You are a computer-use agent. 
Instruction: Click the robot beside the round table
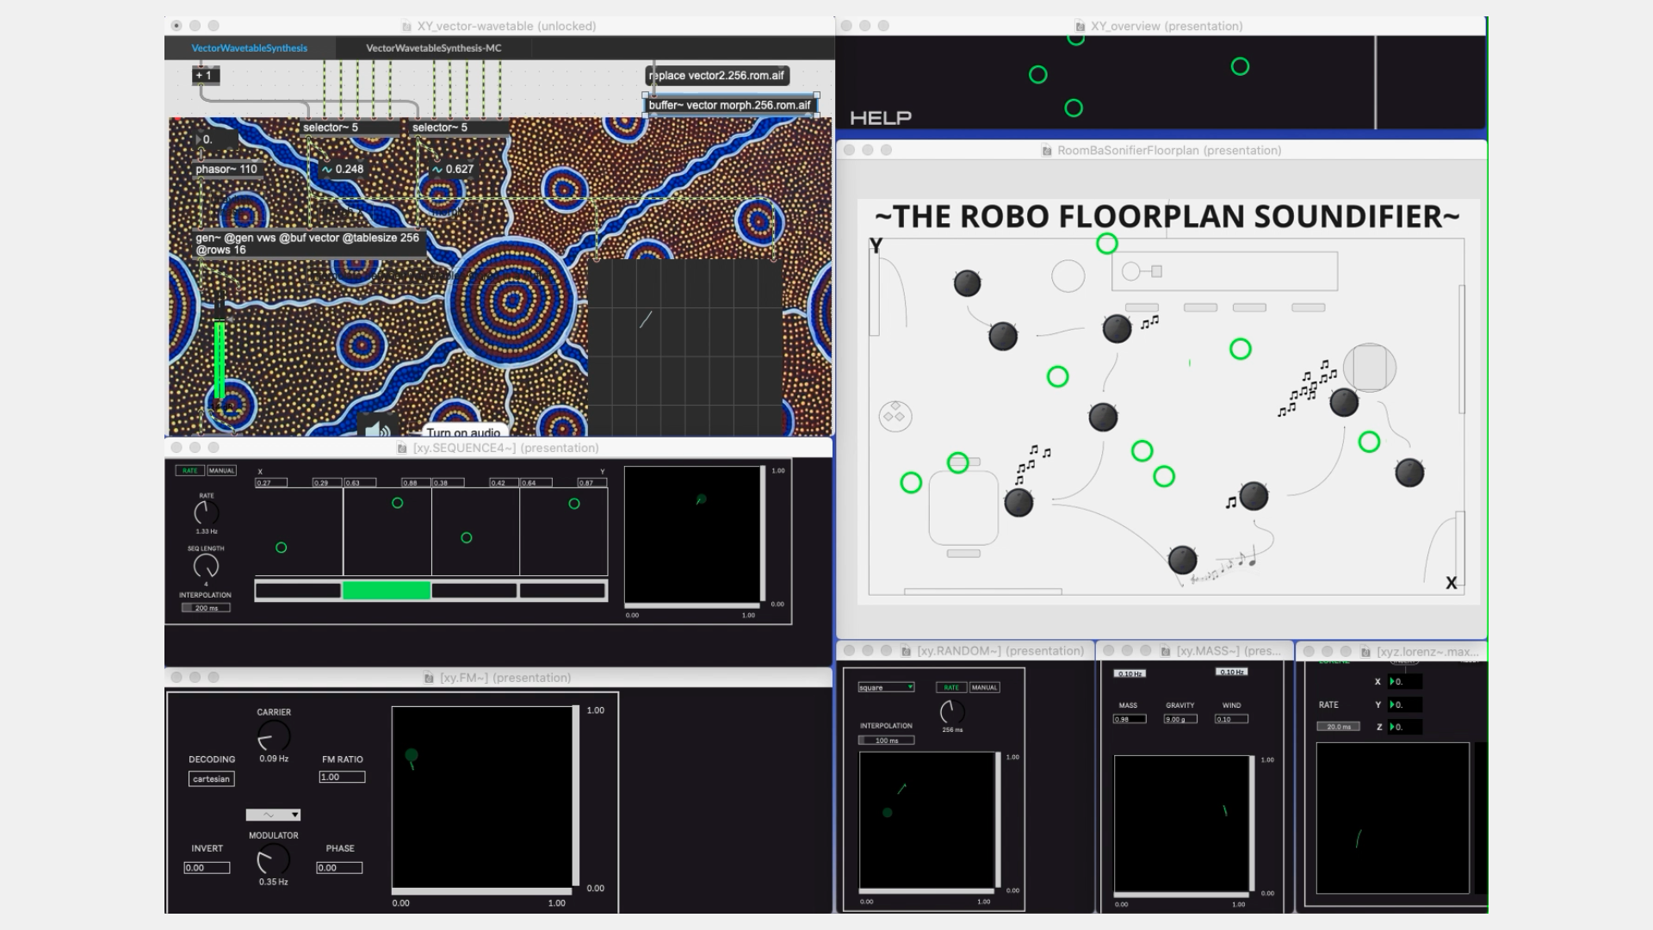tap(1343, 402)
